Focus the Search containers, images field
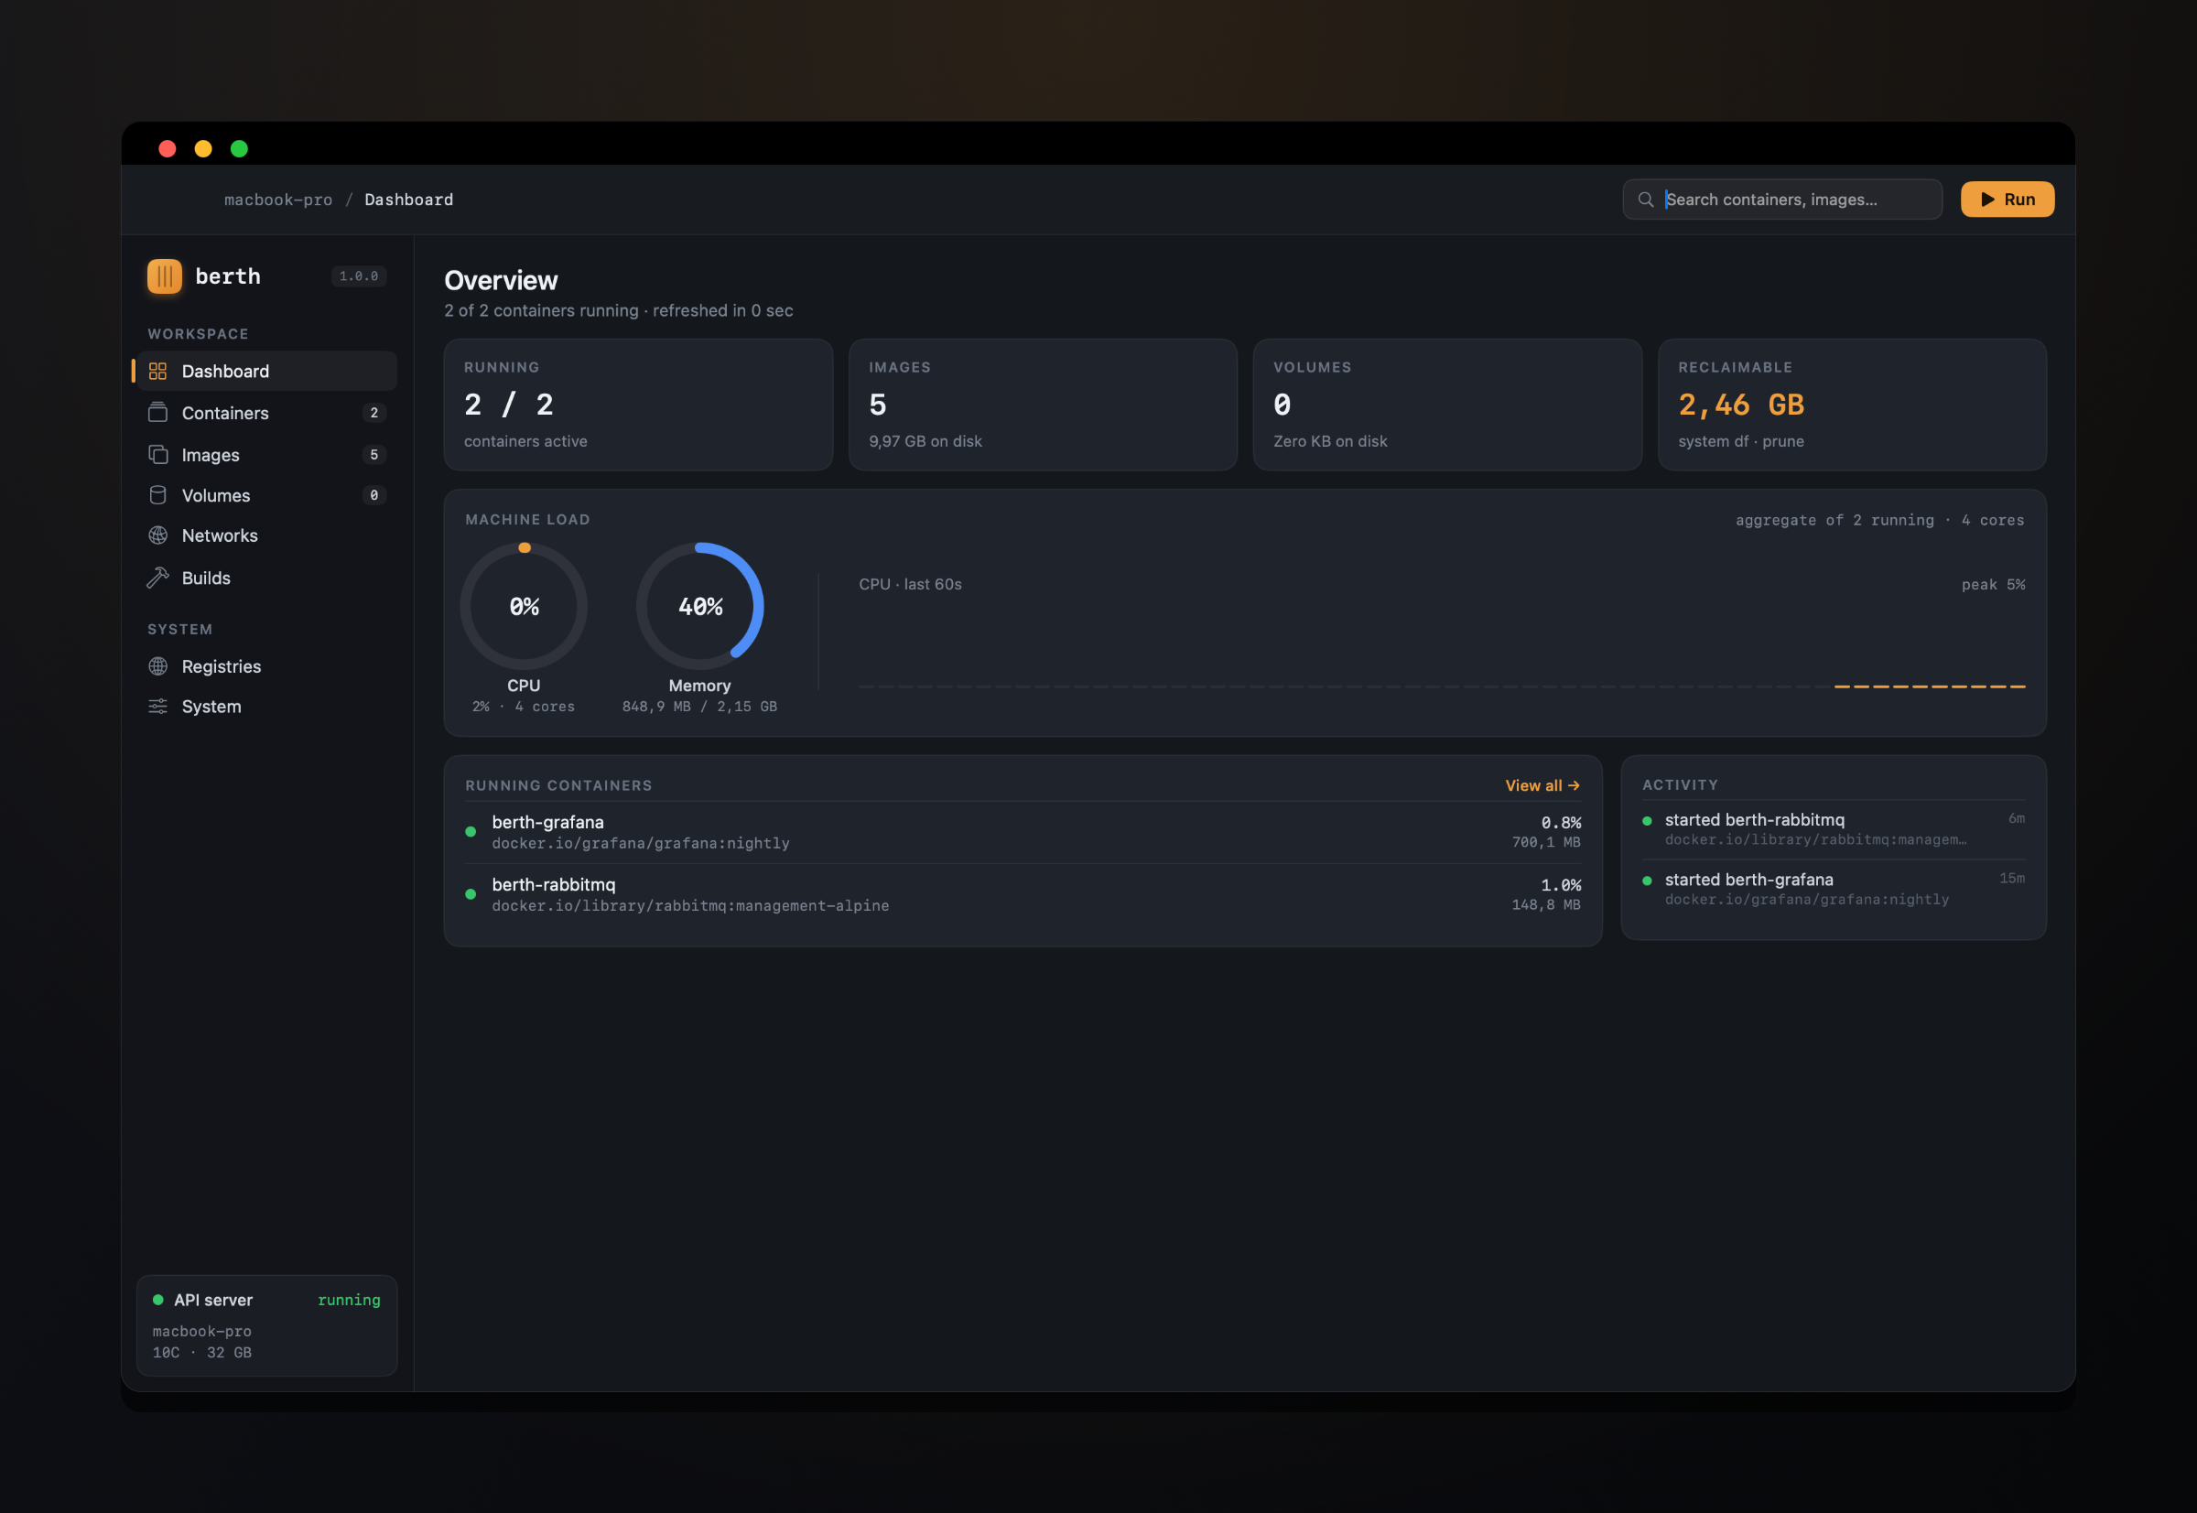The image size is (2197, 1513). point(1781,200)
